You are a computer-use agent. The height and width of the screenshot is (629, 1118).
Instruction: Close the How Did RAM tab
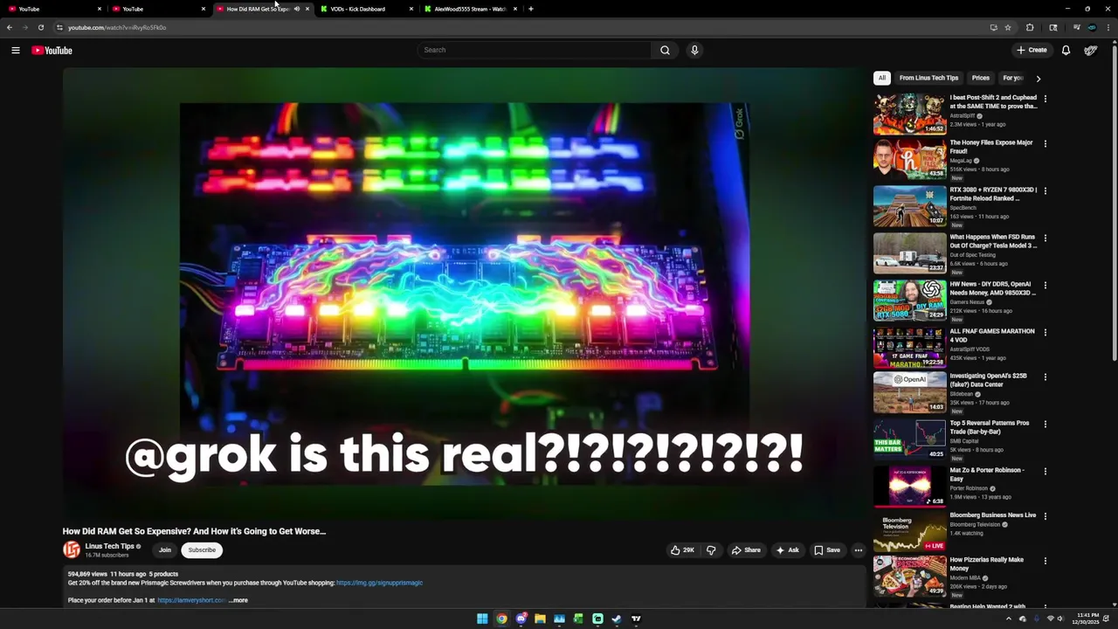(307, 9)
